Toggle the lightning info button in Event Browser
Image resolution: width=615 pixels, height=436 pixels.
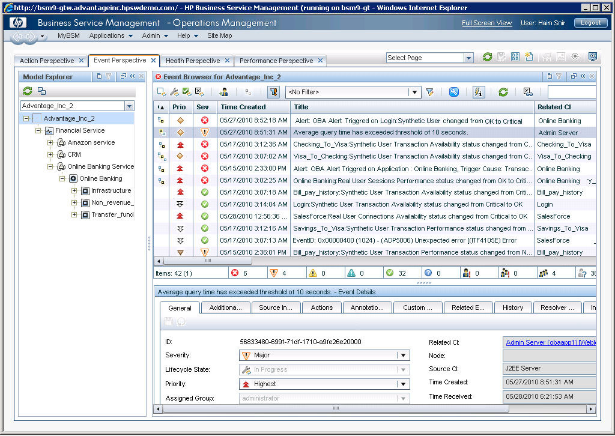[x=479, y=92]
